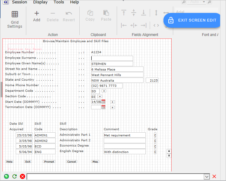The width and height of the screenshot is (226, 181).
Task: Open Grid Settings
Action: (x=15, y=19)
